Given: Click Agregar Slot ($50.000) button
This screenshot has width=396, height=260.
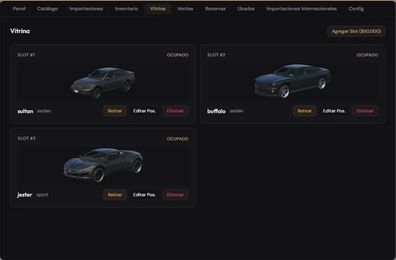Looking at the screenshot, I should pos(356,31).
